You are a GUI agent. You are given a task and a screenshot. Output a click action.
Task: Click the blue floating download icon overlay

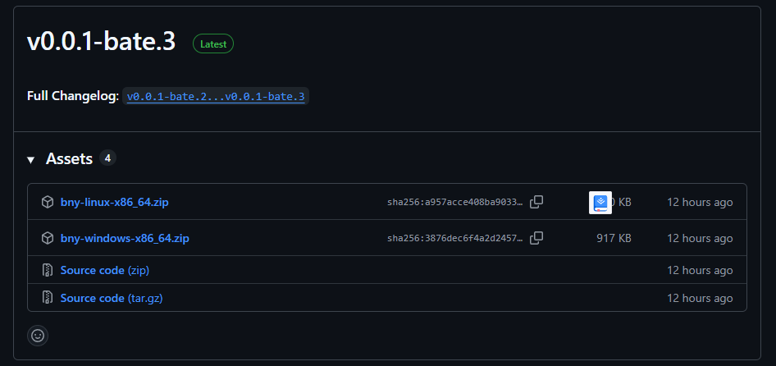600,202
